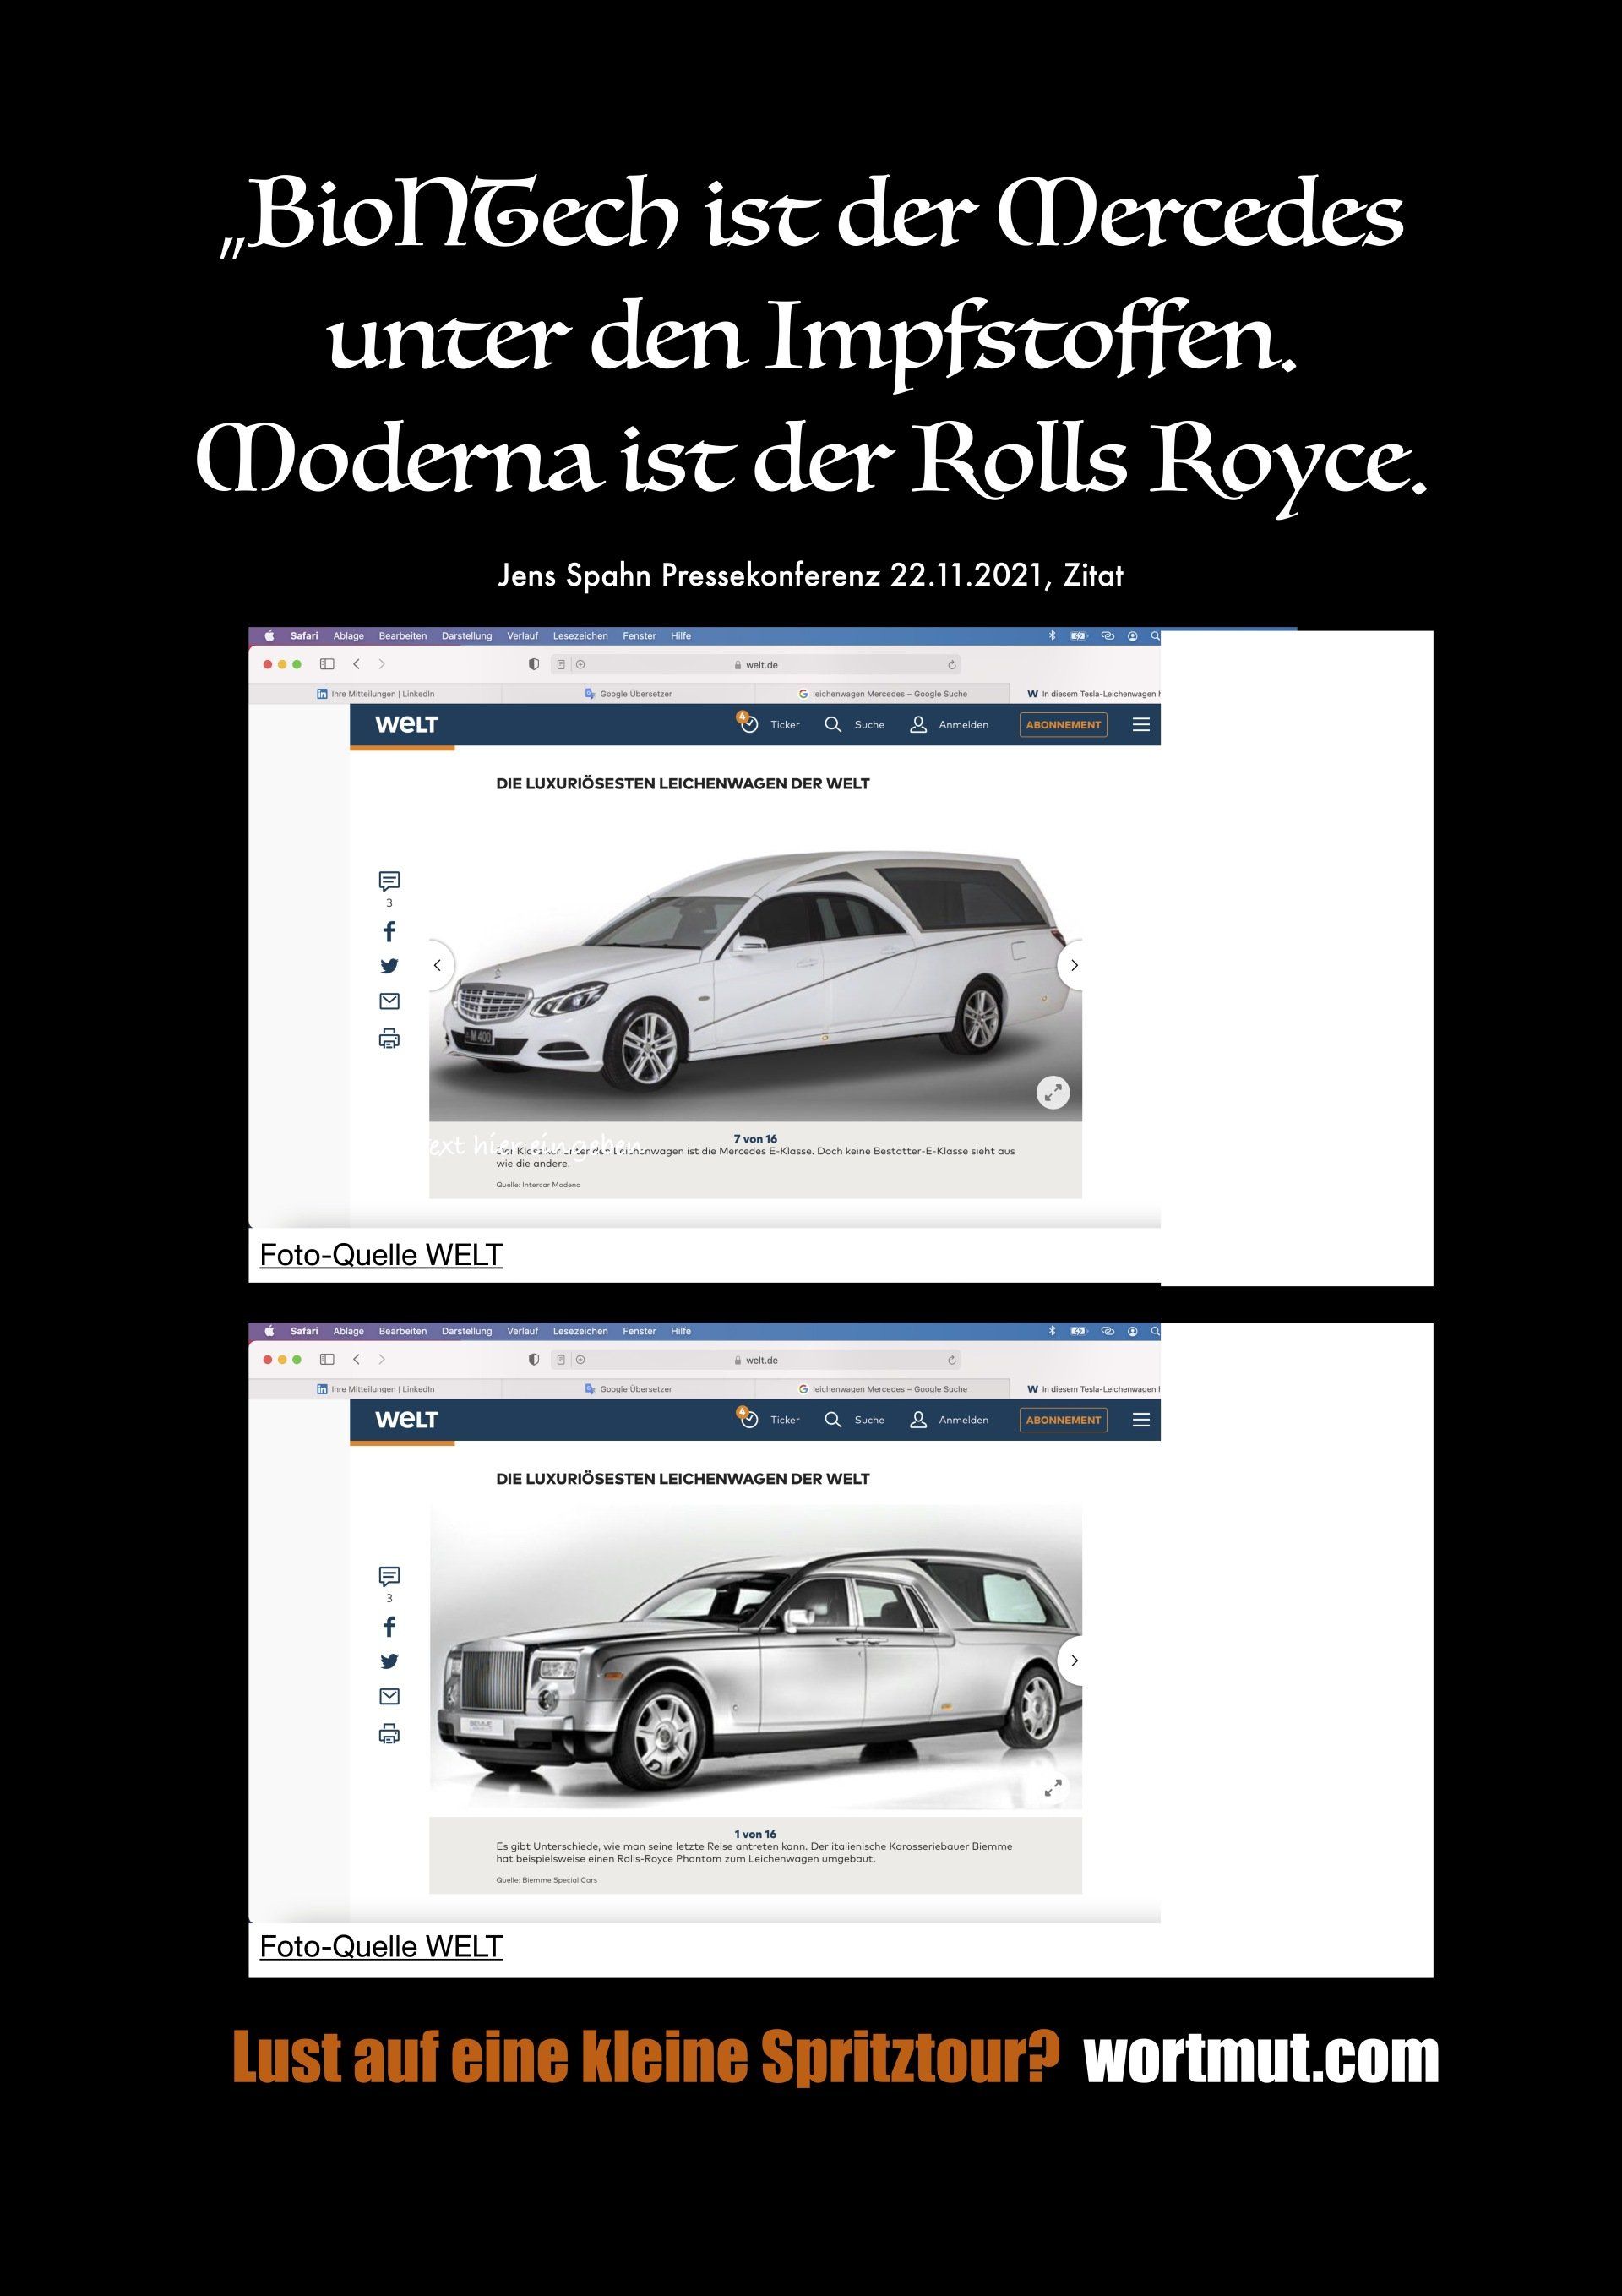Open Verlauf menu in the Rolls-Royce screenshot

point(522,1331)
